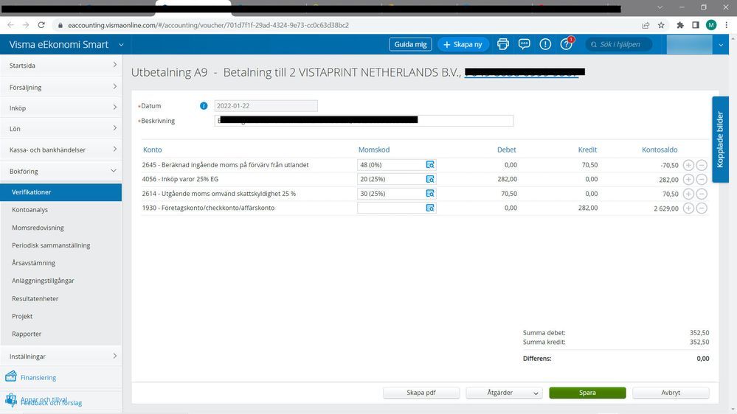Open VAT code lookup for 48 (0%)
The image size is (737, 414).
(430, 165)
